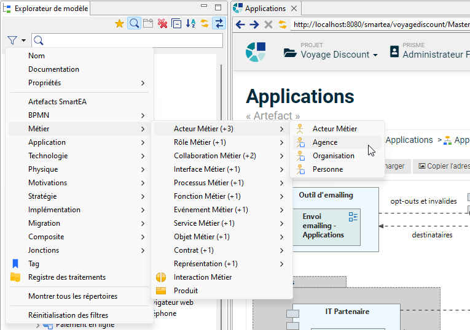Open the filter funnel dropdown arrow
Screen dimensions: 470x330
tap(23, 40)
